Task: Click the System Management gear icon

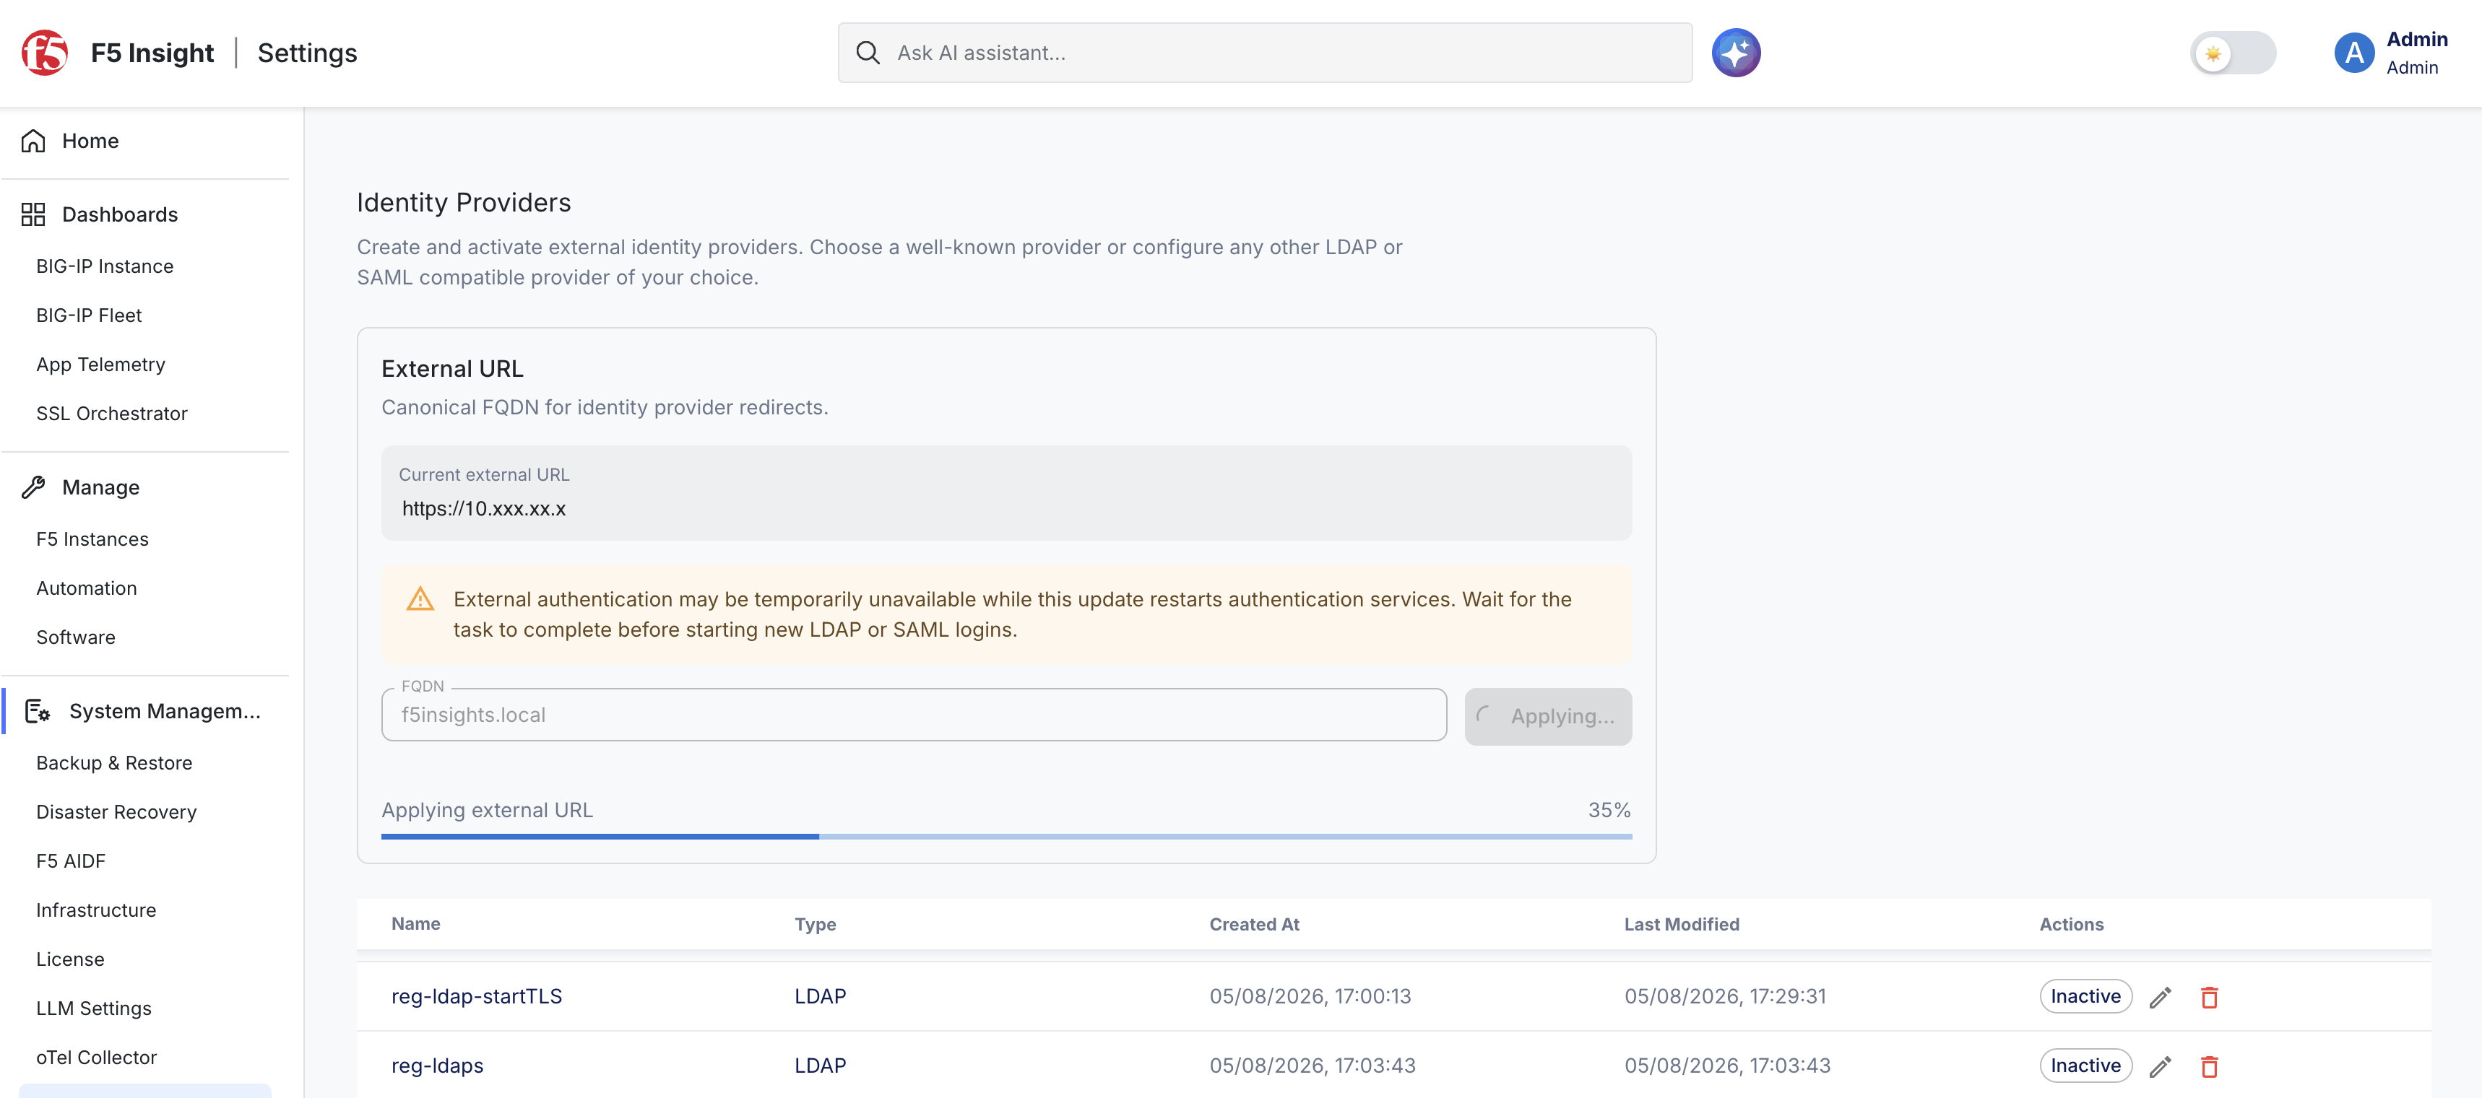Action: [x=38, y=711]
